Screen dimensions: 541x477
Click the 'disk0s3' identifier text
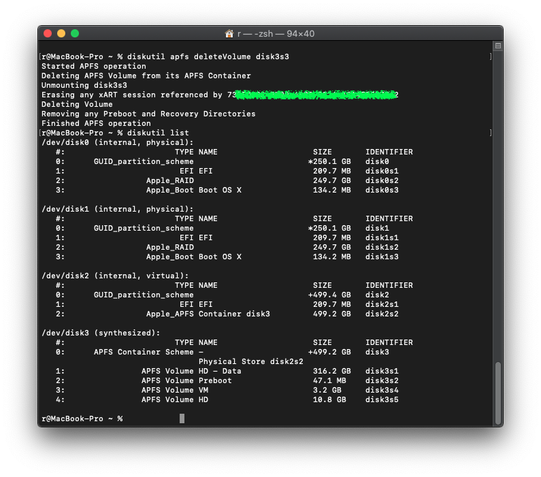pyautogui.click(x=382, y=191)
